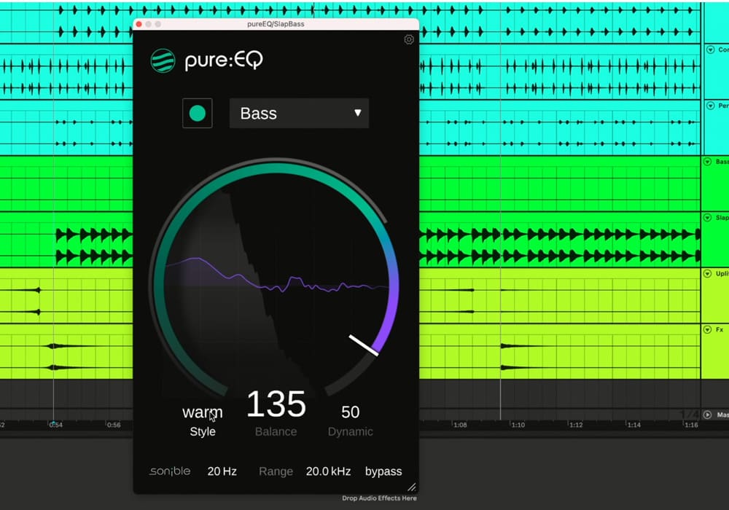Click the 135 balance value

pyautogui.click(x=276, y=404)
